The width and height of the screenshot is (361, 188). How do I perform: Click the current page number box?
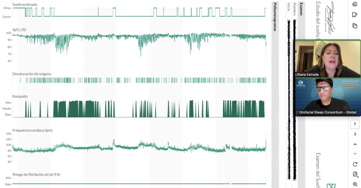(355, 124)
